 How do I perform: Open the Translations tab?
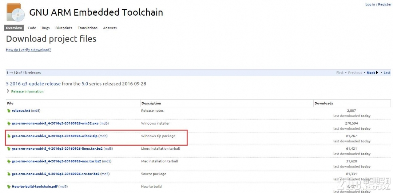87,28
